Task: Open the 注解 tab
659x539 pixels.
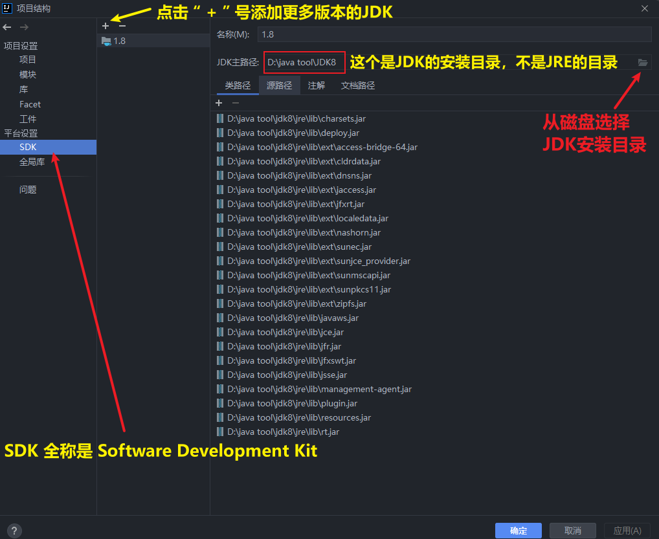Action: click(317, 85)
